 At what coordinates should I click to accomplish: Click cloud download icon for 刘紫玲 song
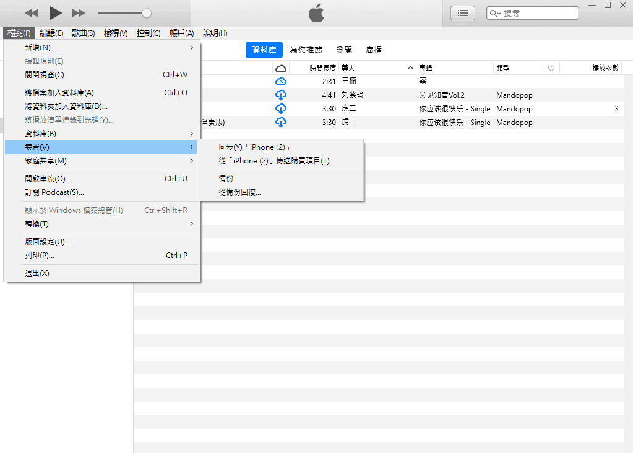(281, 95)
